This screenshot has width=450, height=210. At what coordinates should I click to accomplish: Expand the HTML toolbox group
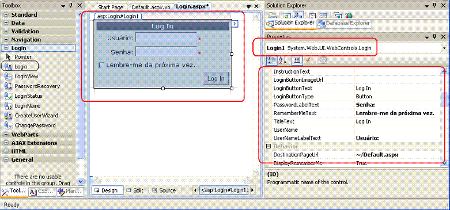click(x=6, y=151)
